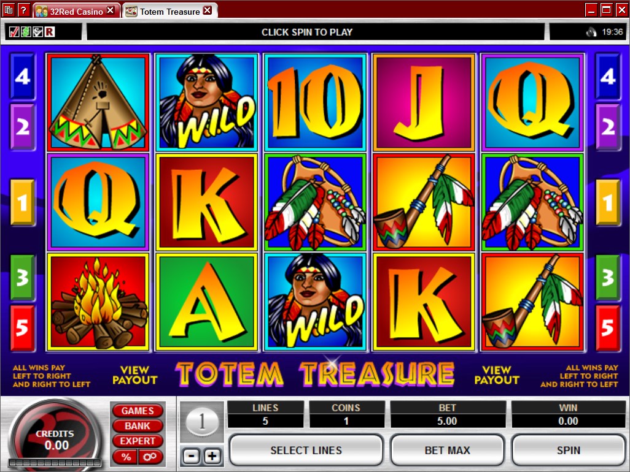The image size is (630, 472).
Task: Click the sound speaker icon near clock
Action: pyautogui.click(x=591, y=32)
